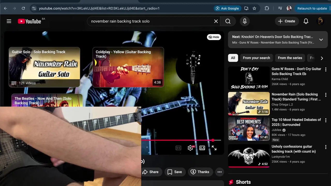Open notifications bell icon

pos(306,21)
